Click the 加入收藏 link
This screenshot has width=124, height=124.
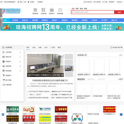coord(105,2)
